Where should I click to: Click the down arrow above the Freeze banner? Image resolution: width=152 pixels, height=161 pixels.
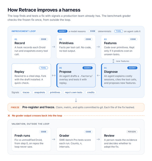(x=76, y=100)
